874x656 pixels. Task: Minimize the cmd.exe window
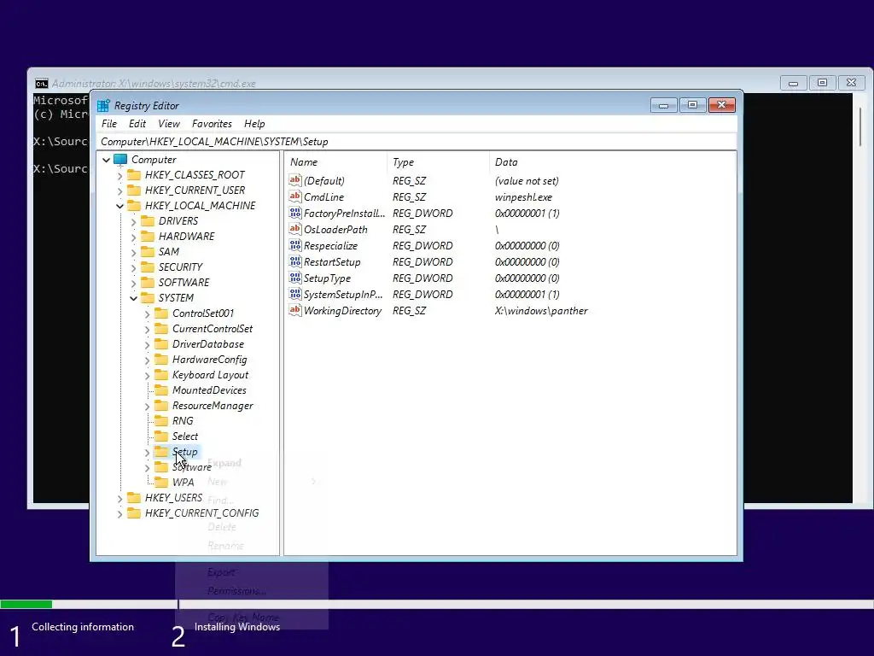793,83
